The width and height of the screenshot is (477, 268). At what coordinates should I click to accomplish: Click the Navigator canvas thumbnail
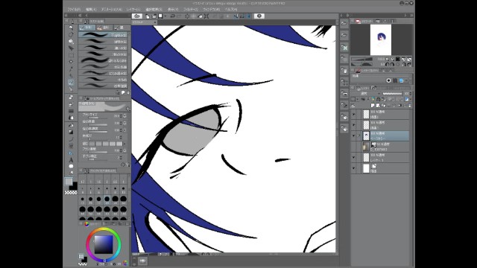[x=381, y=39]
